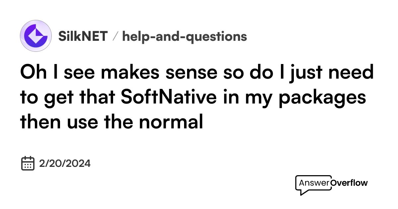Open the help-and-questions channel link
Viewport: 398px width, 209px height.
[x=185, y=36]
